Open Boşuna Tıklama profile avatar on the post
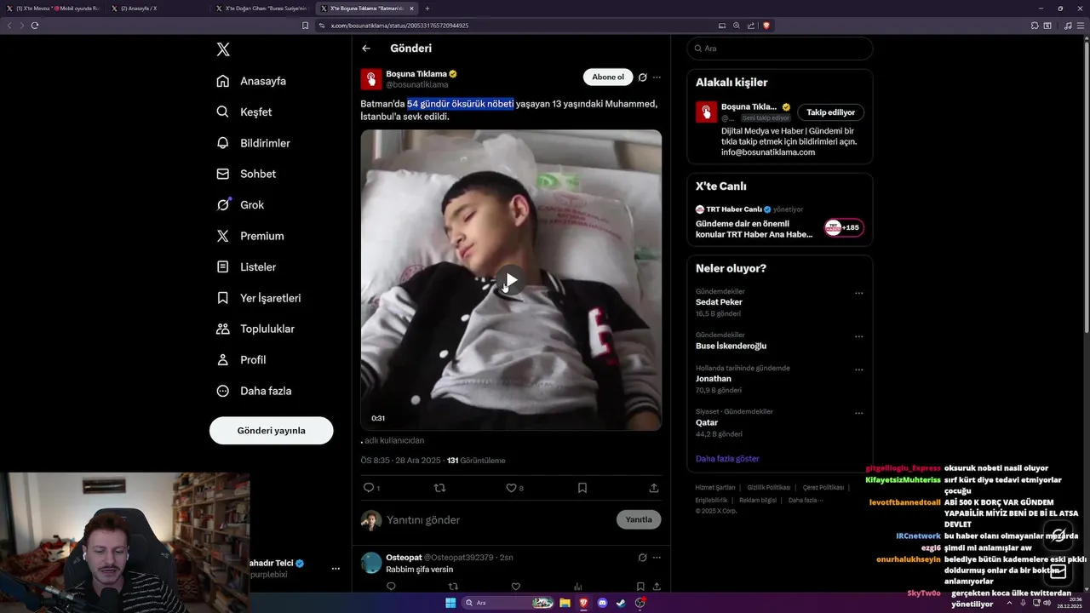The image size is (1090, 613). [x=370, y=79]
